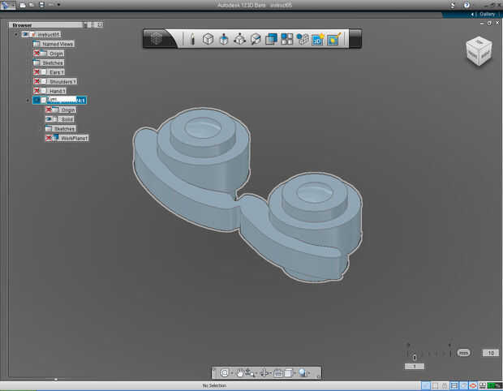Click the save icon in title bar

(x=41, y=5)
